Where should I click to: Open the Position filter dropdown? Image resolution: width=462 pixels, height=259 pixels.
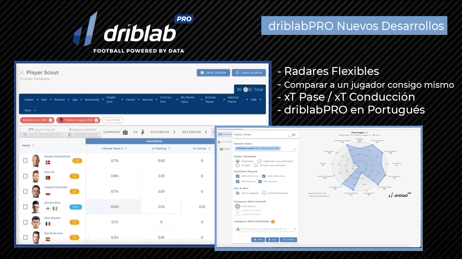tap(62, 100)
